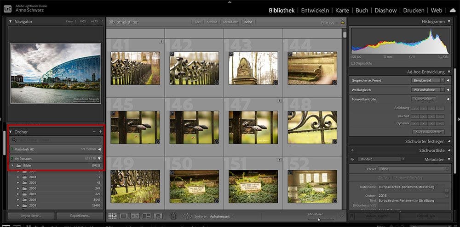Switch to the Karte module

point(342,11)
